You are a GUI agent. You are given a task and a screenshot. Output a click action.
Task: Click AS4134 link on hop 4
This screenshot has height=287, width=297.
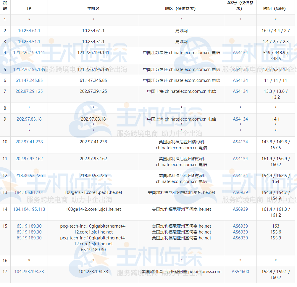[x=240, y=52]
